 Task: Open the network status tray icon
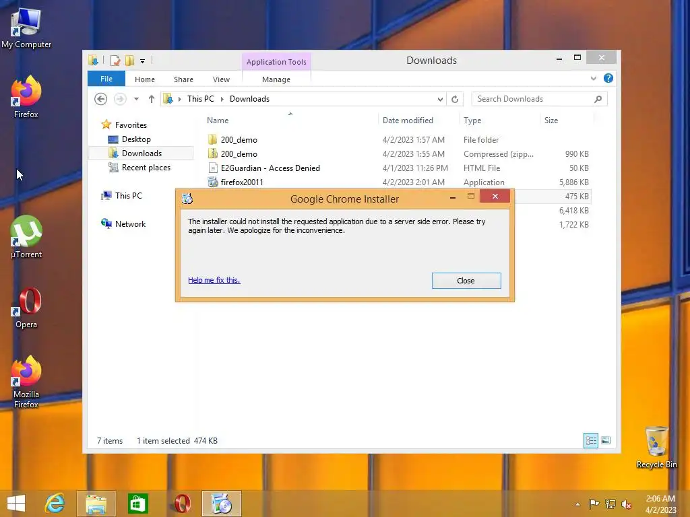click(x=610, y=504)
